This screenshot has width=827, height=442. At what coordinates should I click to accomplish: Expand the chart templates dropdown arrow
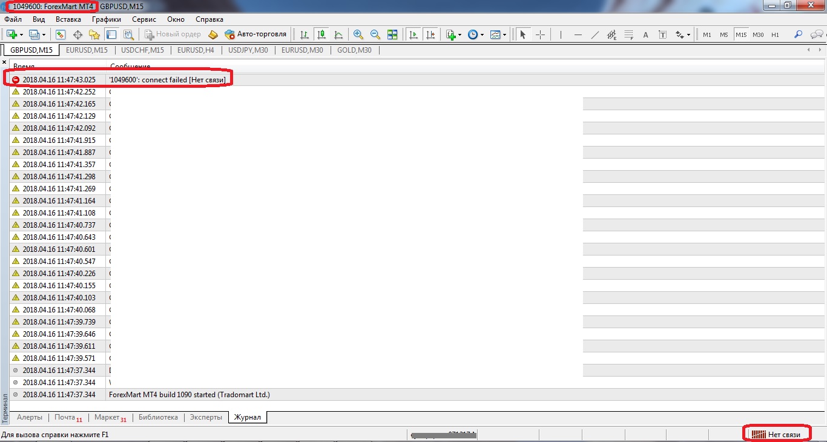[504, 35]
